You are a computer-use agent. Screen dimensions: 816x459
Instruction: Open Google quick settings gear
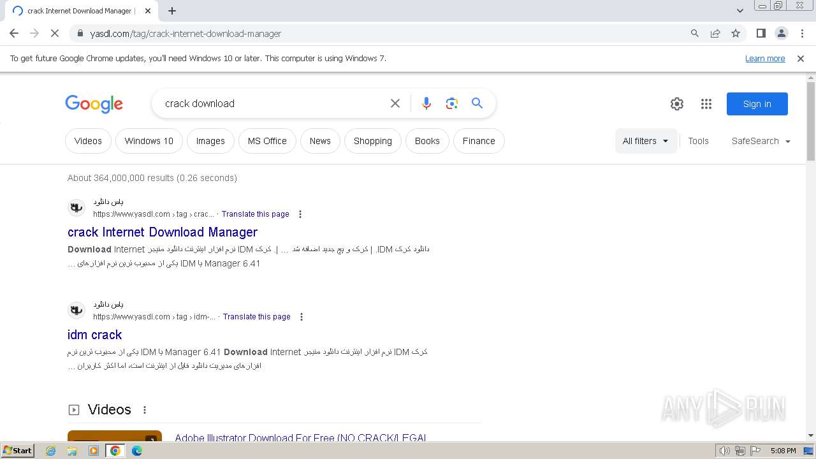tap(677, 104)
